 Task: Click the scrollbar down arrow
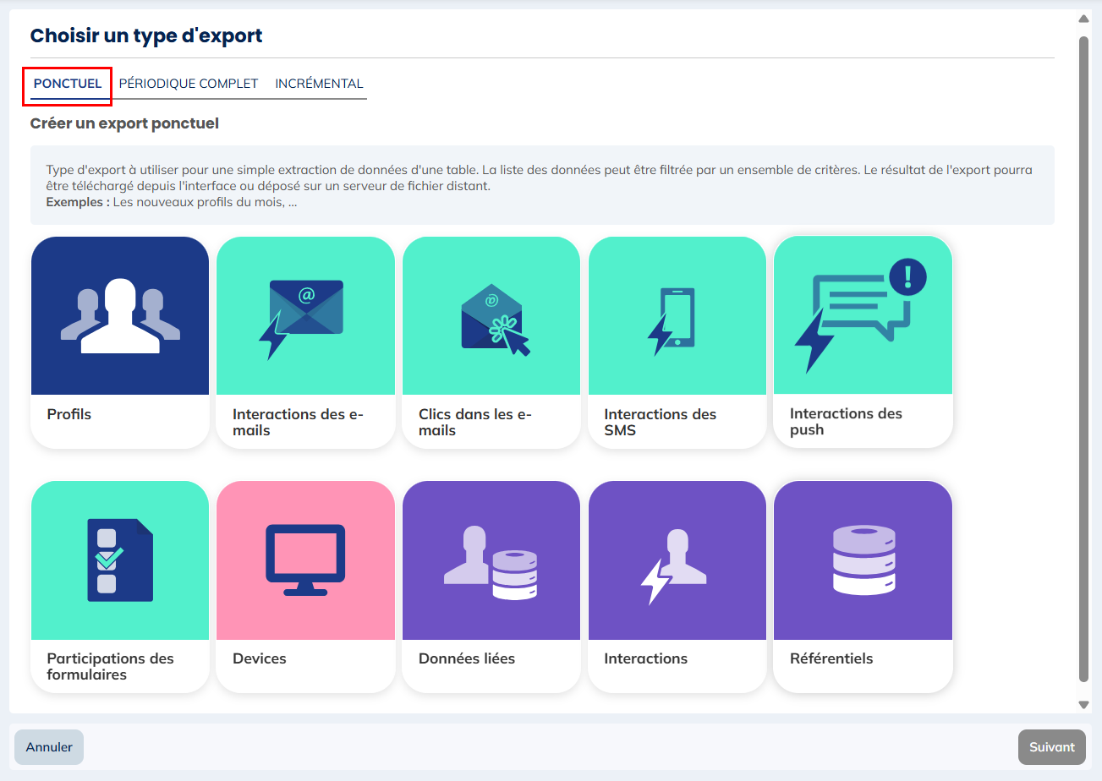(1084, 704)
